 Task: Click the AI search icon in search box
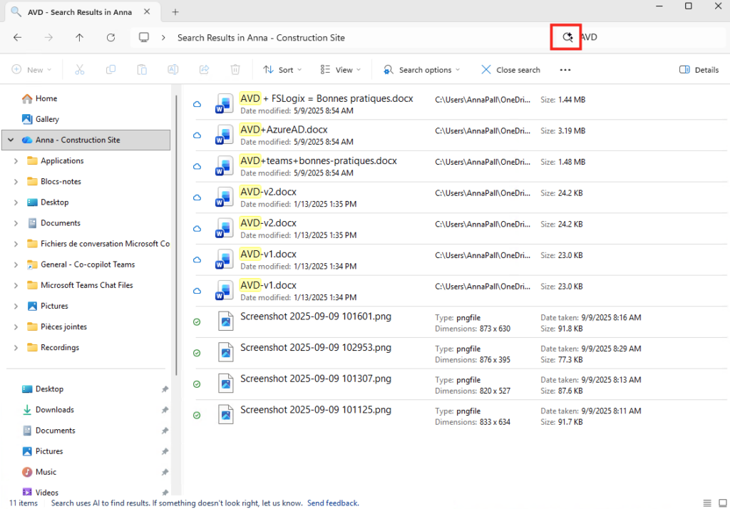(567, 37)
